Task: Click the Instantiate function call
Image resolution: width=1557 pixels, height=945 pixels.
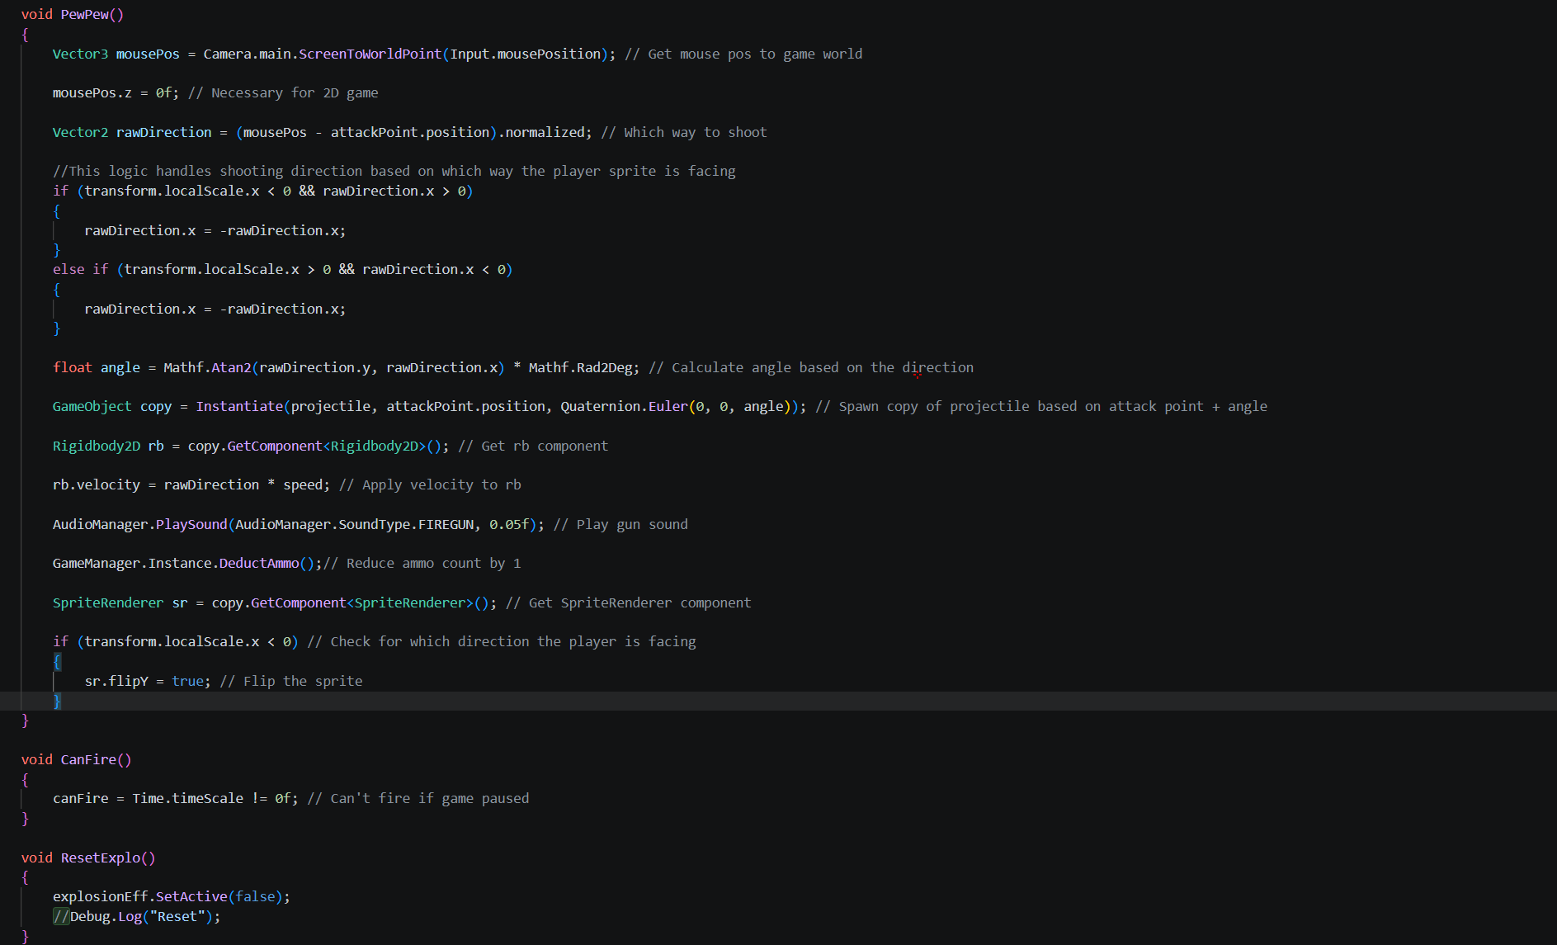Action: tap(239, 406)
